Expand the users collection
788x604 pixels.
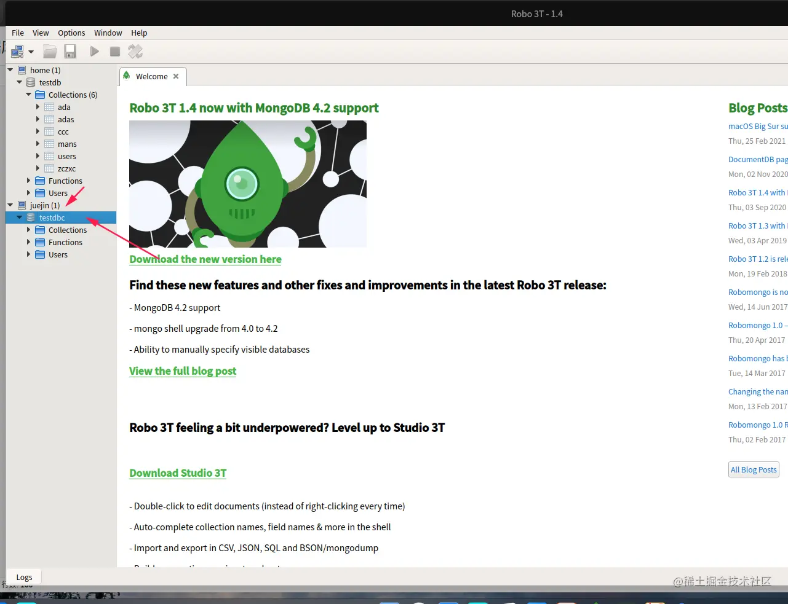38,156
